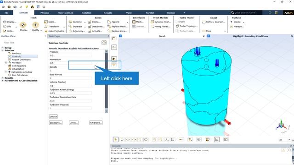Switch to the Mesh graphics window tab
This screenshot has width=294, height=165.
tap(162, 36)
